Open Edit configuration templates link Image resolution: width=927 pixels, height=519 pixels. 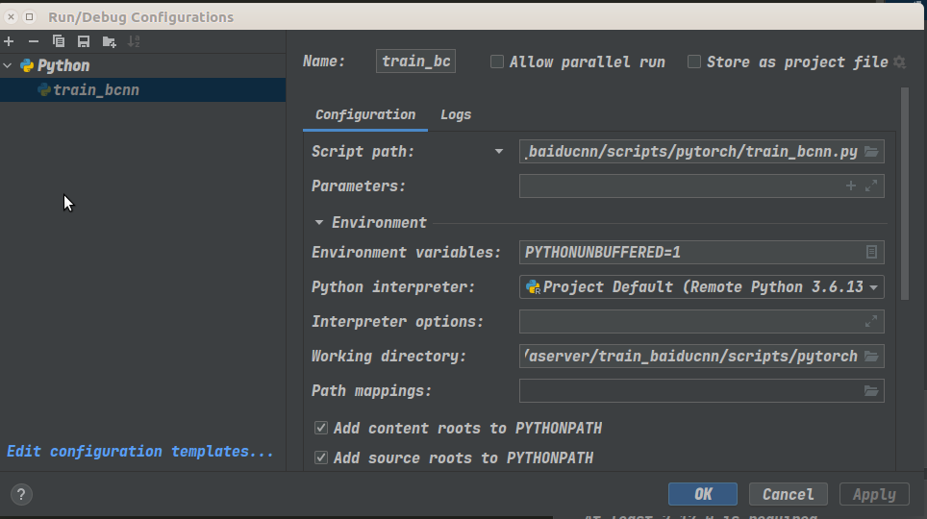tap(140, 452)
